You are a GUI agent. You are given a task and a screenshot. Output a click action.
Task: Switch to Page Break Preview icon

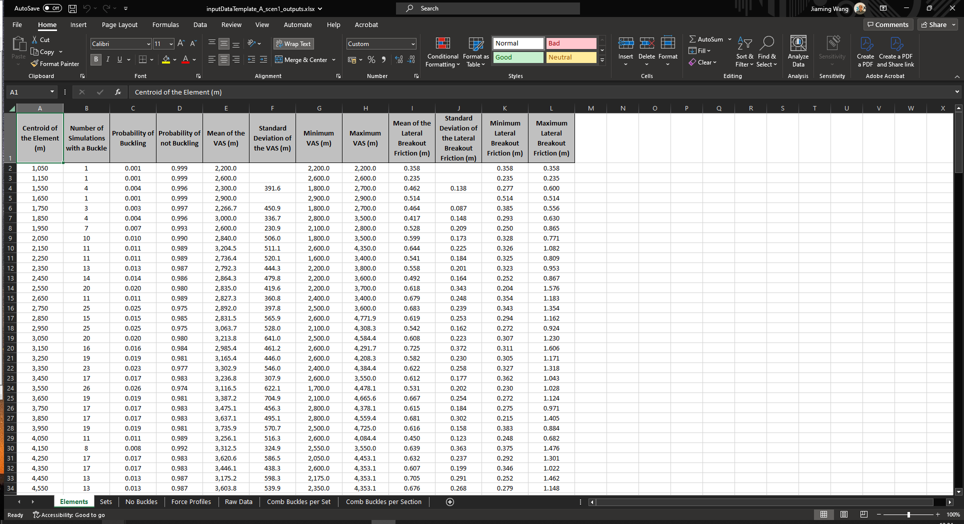(864, 514)
